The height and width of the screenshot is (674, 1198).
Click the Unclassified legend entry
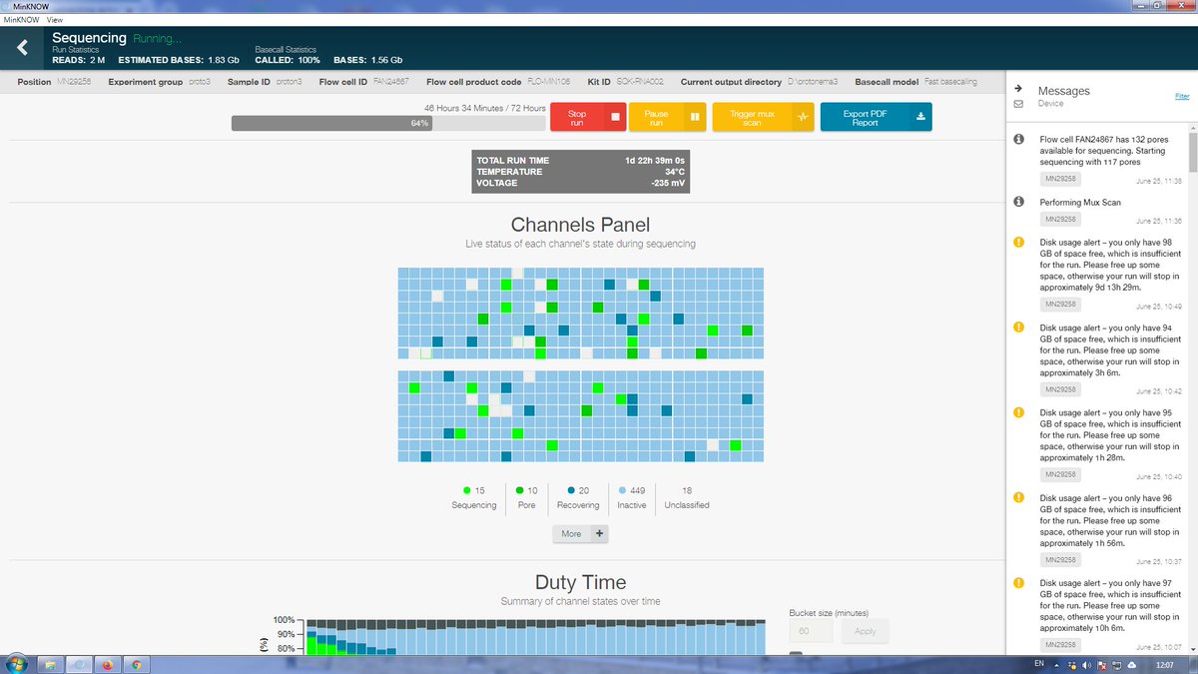(x=687, y=497)
